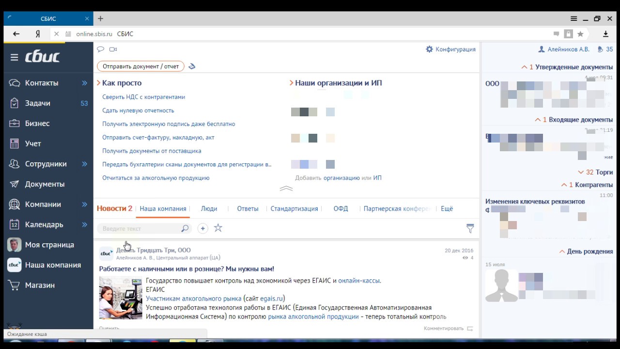Click the bookmark star in address bar
This screenshot has height=349, width=620.
[580, 34]
